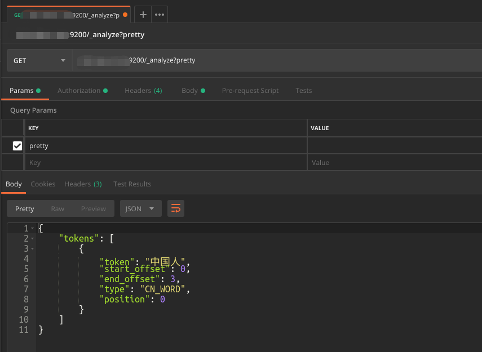Click the request title above the URL bar

[80, 35]
